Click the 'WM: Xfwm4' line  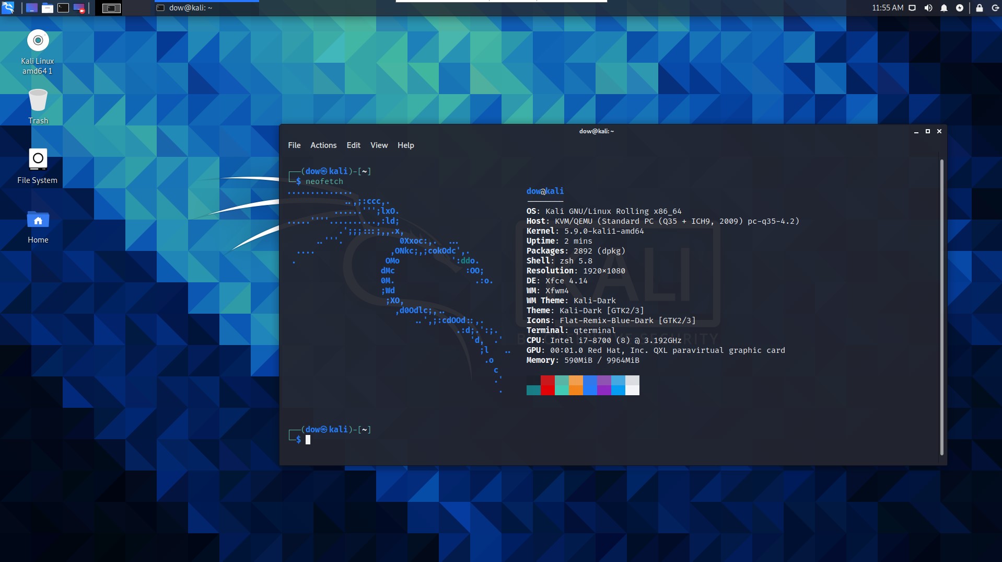547,291
